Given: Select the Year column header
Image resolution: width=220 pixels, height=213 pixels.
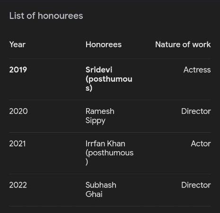Looking at the screenshot, I should [x=18, y=44].
